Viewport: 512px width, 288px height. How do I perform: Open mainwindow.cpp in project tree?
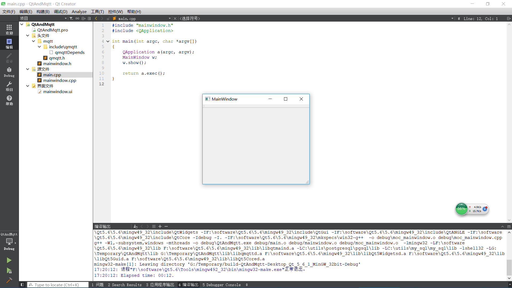point(60,80)
